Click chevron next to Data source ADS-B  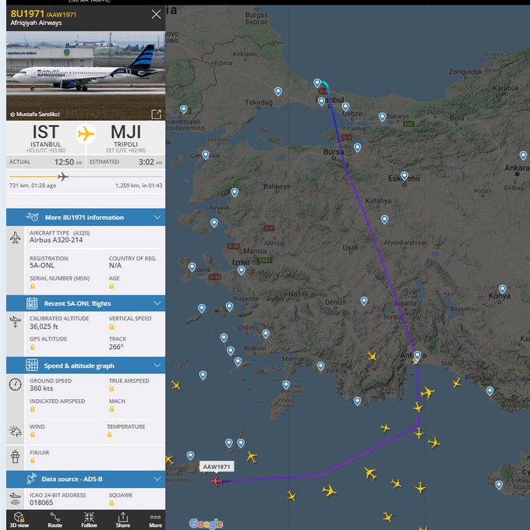pyautogui.click(x=157, y=479)
